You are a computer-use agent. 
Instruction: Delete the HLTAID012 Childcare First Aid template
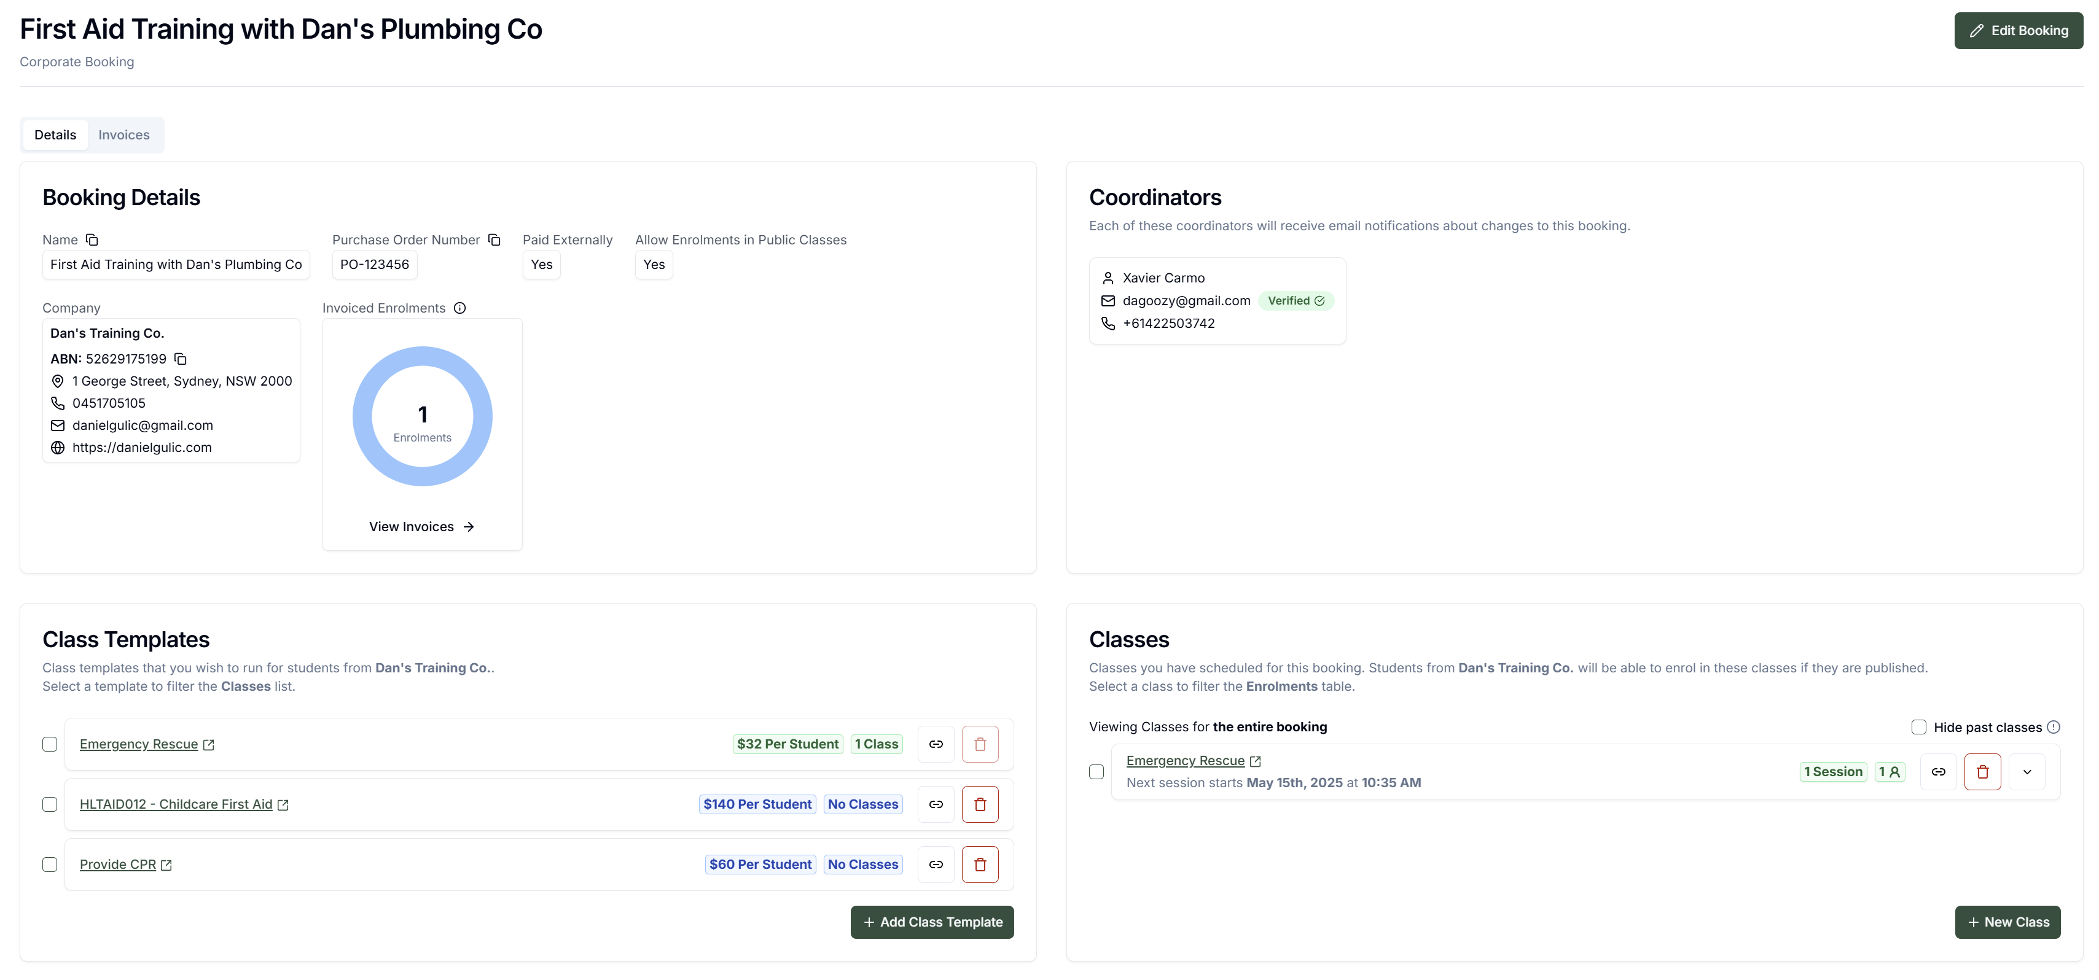(x=979, y=804)
